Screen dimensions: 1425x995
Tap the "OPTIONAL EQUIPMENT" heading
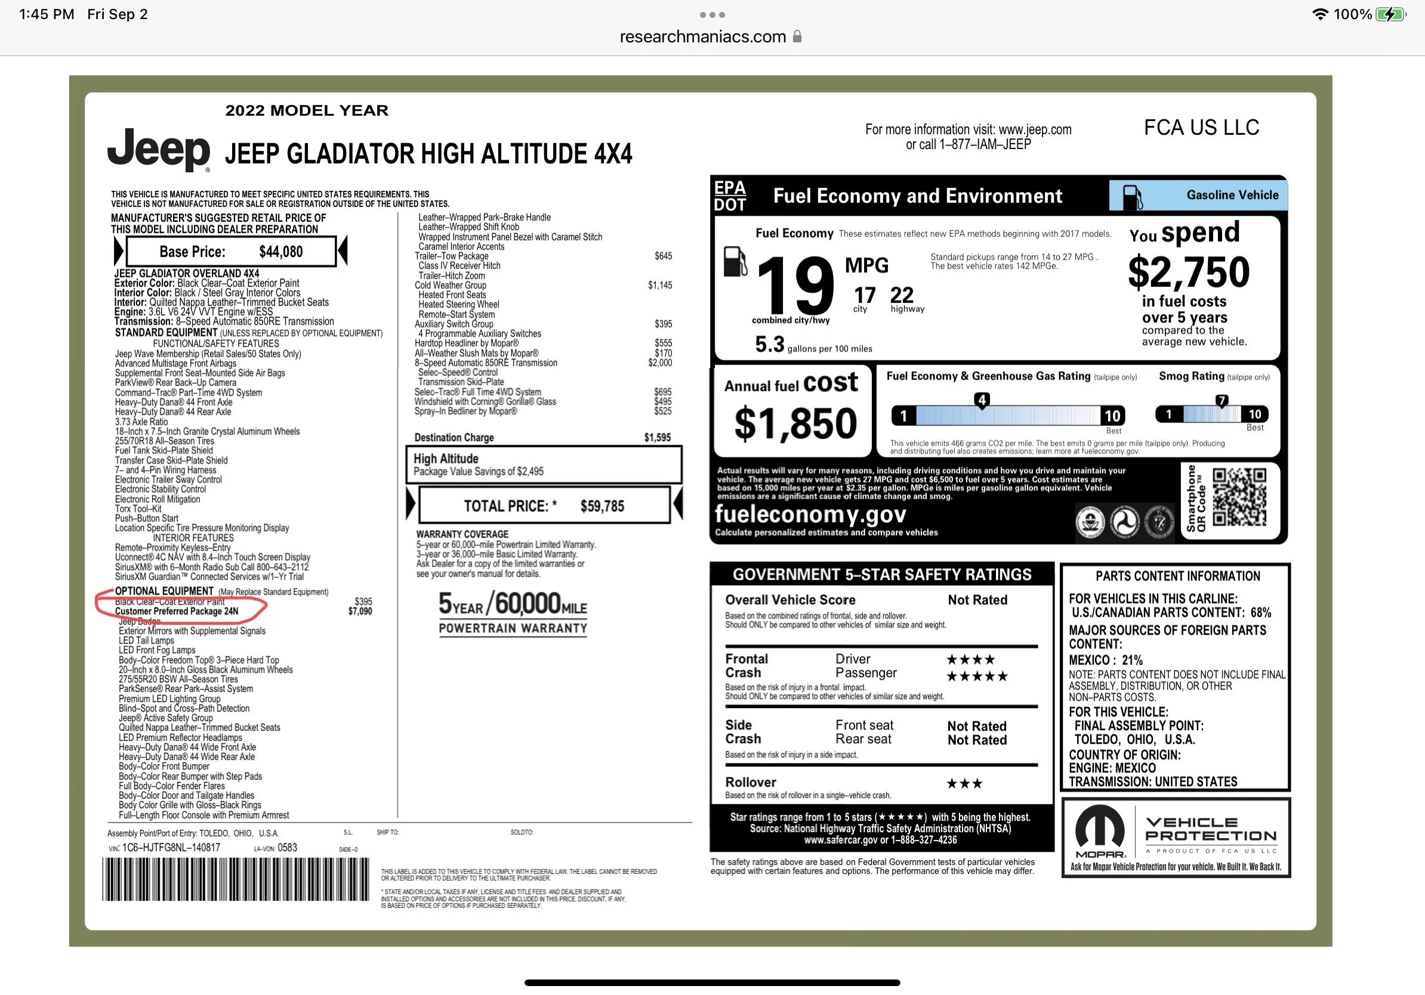(164, 591)
